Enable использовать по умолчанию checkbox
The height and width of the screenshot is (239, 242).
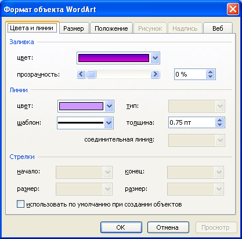pyautogui.click(x=20, y=204)
